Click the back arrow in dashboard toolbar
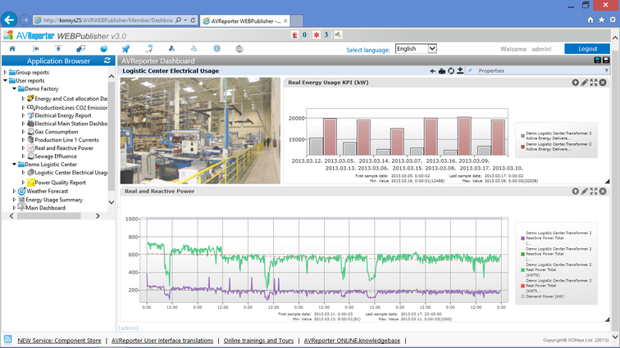 433,70
